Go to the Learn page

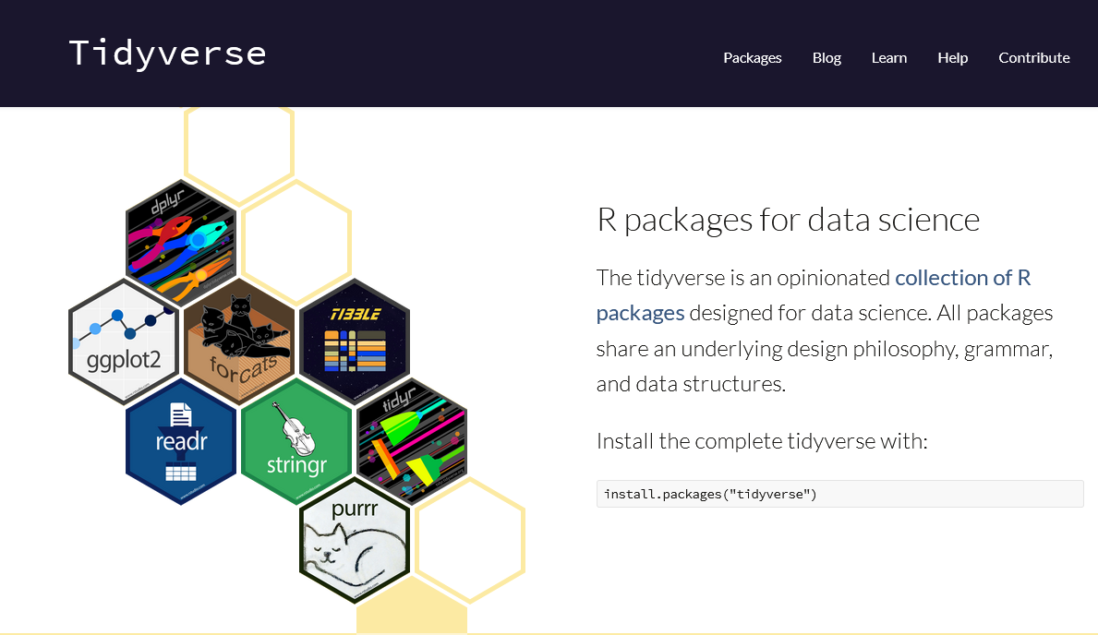(888, 57)
